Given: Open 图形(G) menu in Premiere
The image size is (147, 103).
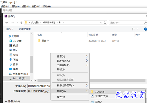Looking at the screenshot, I should click(x=16, y=6).
